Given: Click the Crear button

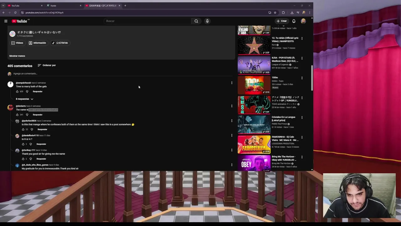Looking at the screenshot, I should coord(282,21).
